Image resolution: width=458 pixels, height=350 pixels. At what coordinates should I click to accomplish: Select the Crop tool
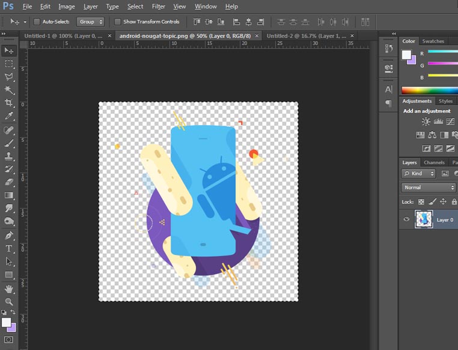9,103
